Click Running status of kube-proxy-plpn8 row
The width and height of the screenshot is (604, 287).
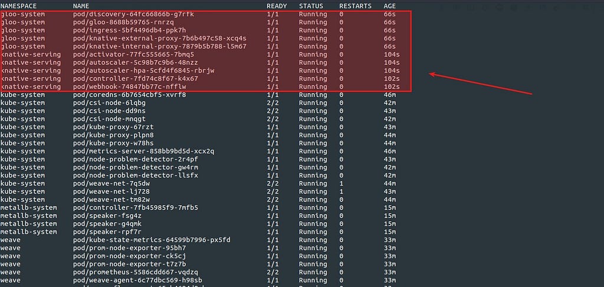[313, 136]
